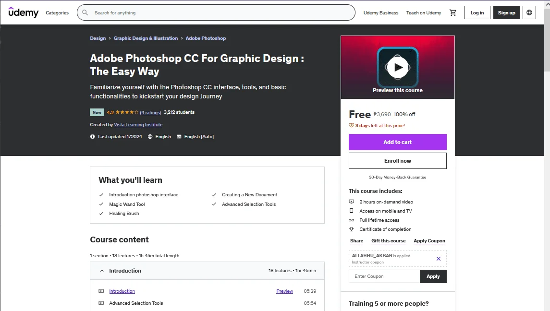This screenshot has width=550, height=311.
Task: Click Share under course includes
Action: tap(356, 241)
